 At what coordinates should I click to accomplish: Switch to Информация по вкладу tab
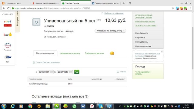70,53
